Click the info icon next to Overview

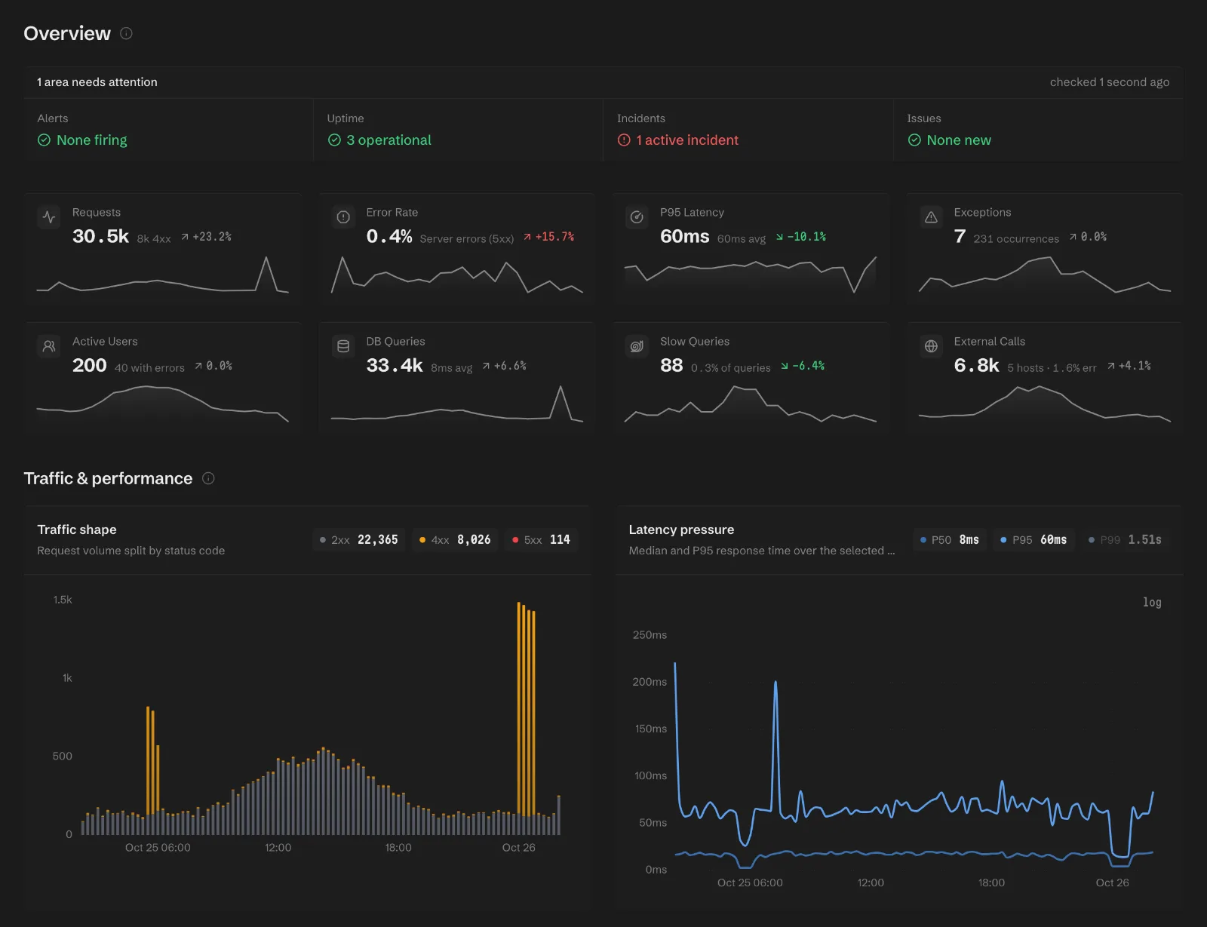pos(127,33)
